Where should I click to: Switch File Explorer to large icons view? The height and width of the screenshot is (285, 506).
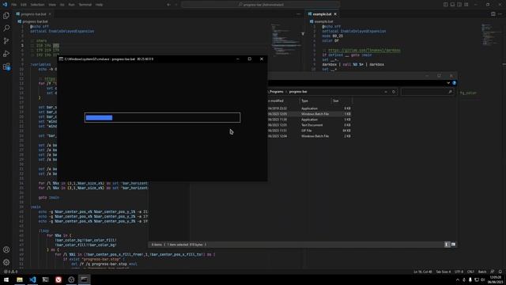coord(453,245)
